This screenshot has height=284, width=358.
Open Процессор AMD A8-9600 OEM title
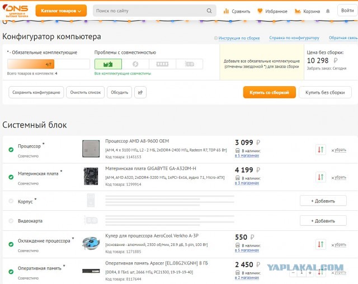point(137,141)
